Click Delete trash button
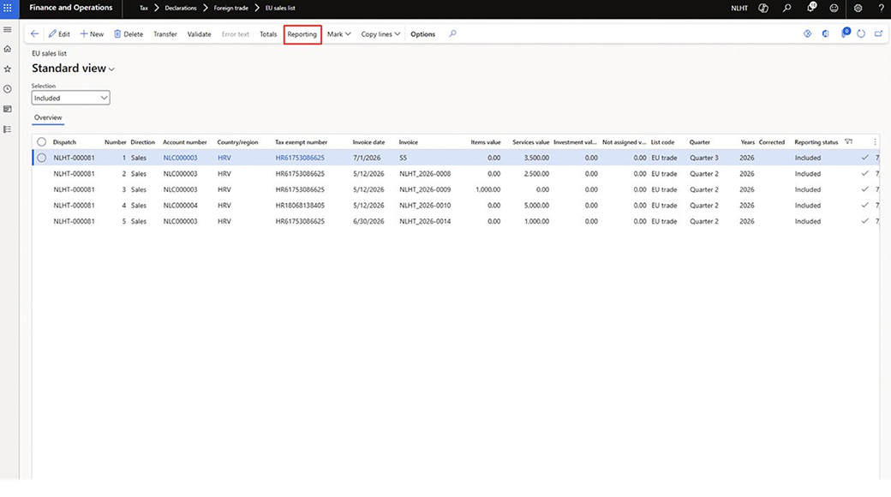The height and width of the screenshot is (497, 891). tap(129, 34)
